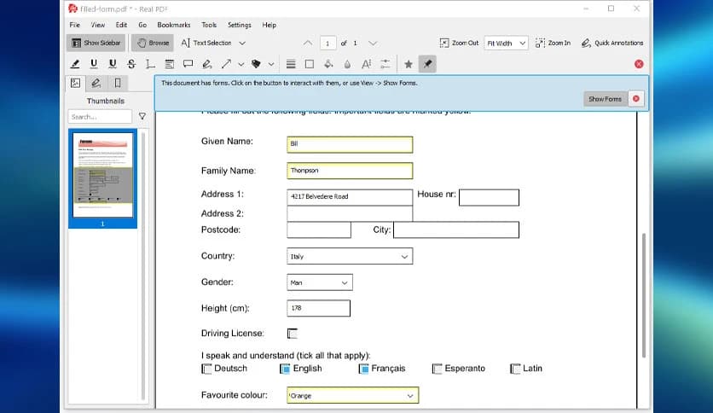Select the Inline Note annotation tool
This screenshot has width=713, height=413.
[169, 64]
